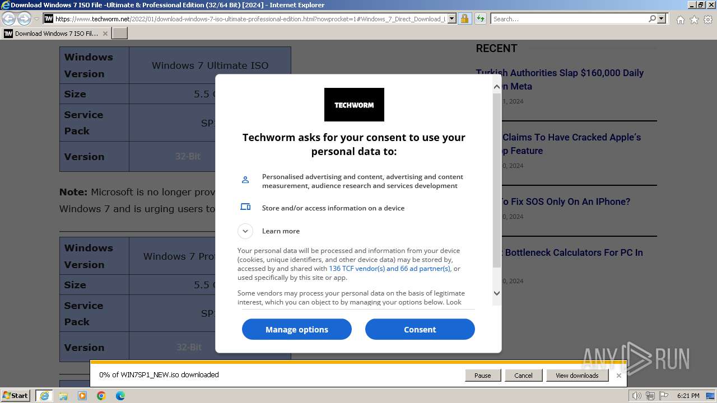Click in the Search input field
This screenshot has width=717, height=403.
click(569, 18)
